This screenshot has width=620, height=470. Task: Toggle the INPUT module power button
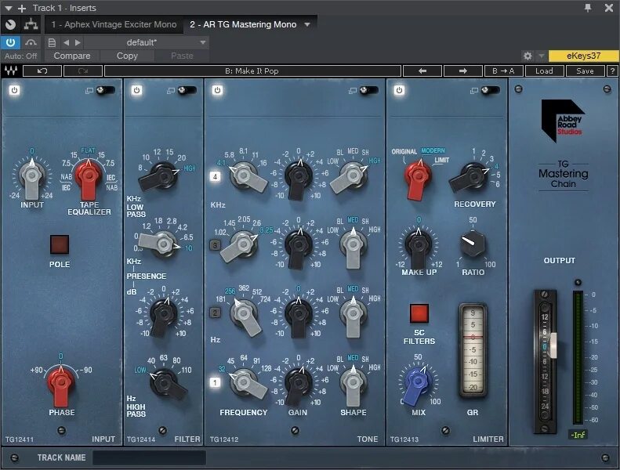15,90
